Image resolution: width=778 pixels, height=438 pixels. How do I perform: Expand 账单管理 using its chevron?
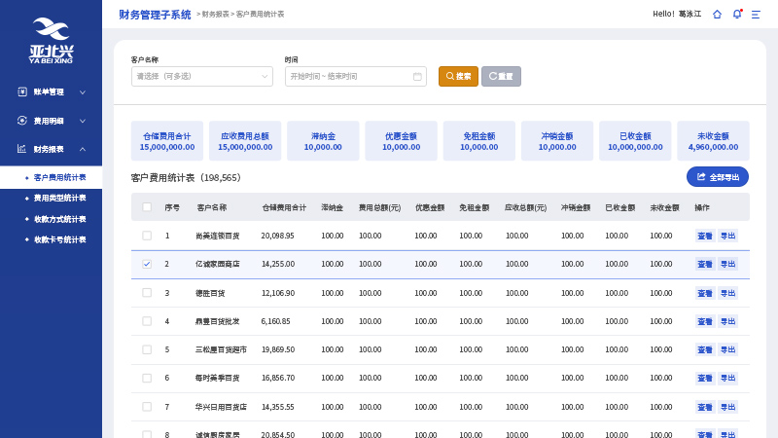tap(83, 92)
